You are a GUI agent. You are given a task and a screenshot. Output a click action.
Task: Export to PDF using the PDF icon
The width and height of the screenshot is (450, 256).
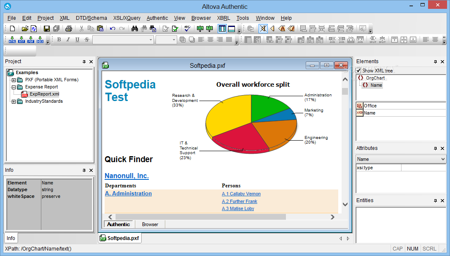[31, 40]
